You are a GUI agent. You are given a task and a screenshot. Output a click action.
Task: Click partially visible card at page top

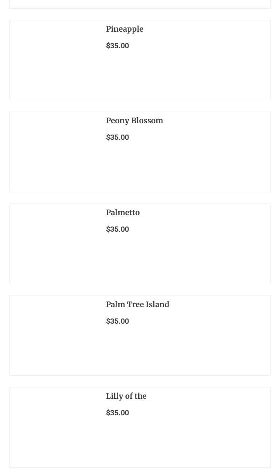140,4
